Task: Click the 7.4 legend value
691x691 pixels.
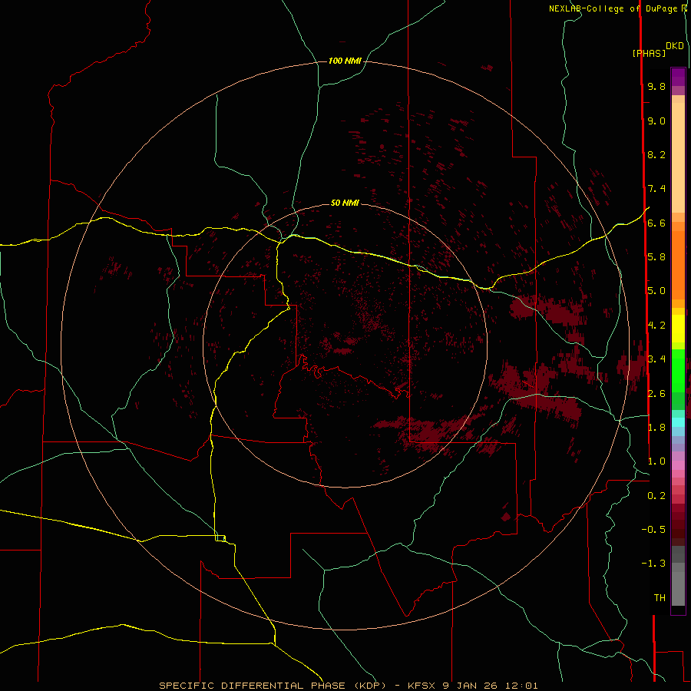Action: coord(656,189)
